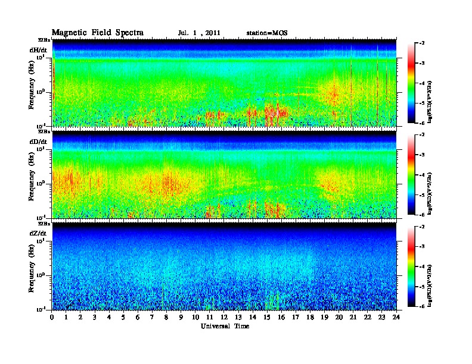Click hour "15" on the Universal Time axis
The height and width of the screenshot is (364, 472).
(267, 317)
